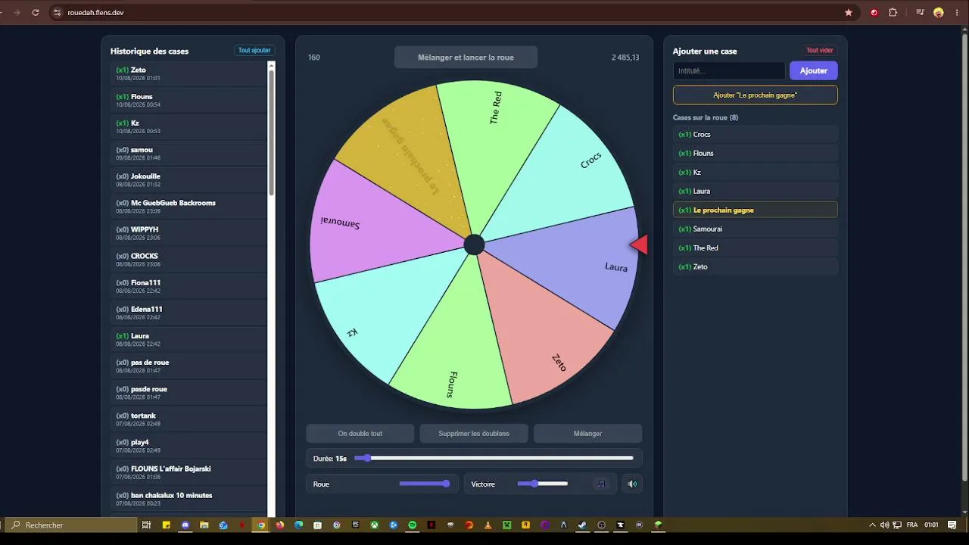Open Task View in the taskbar
Screen dimensions: 969x545
(x=147, y=525)
